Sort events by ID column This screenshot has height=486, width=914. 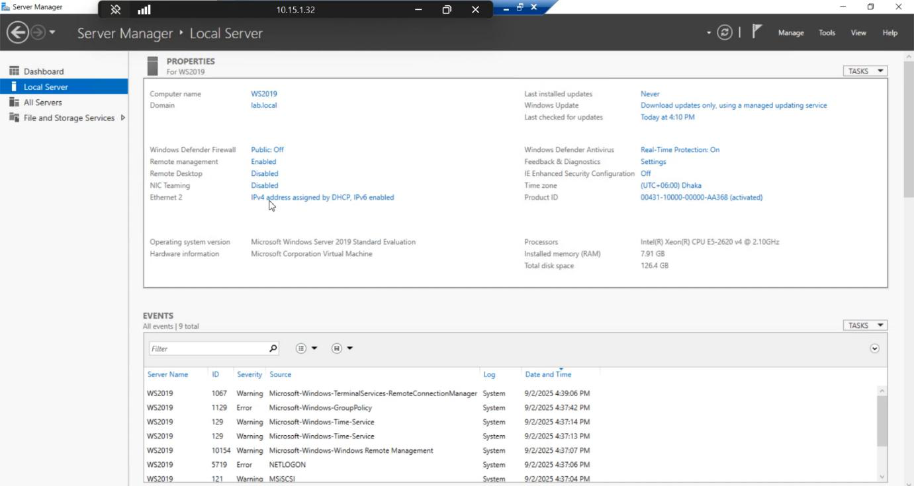pyautogui.click(x=216, y=374)
